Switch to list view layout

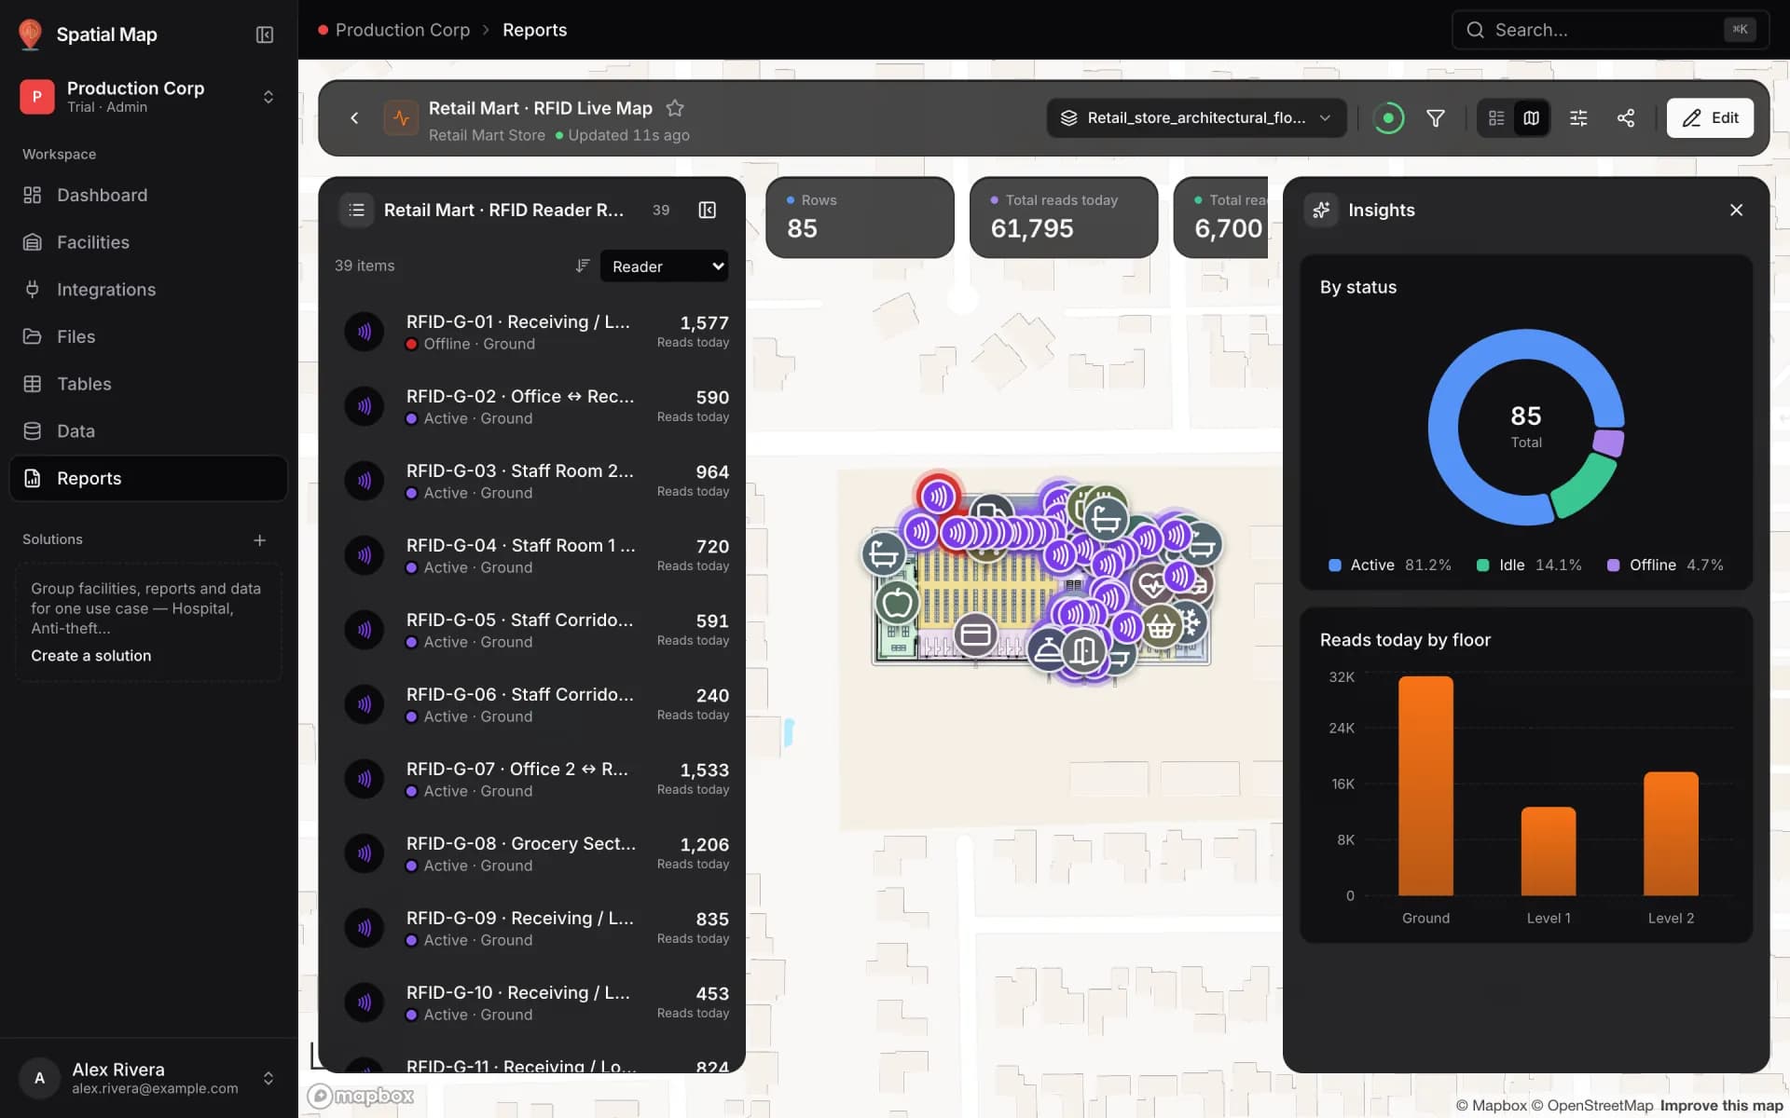[x=1496, y=118]
